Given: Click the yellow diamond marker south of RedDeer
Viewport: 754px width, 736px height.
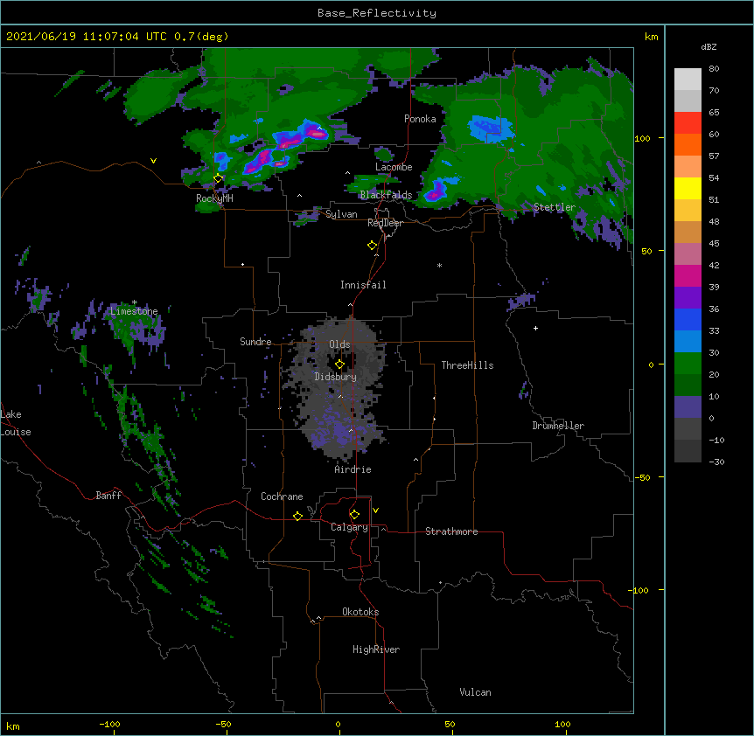Looking at the screenshot, I should pos(373,246).
